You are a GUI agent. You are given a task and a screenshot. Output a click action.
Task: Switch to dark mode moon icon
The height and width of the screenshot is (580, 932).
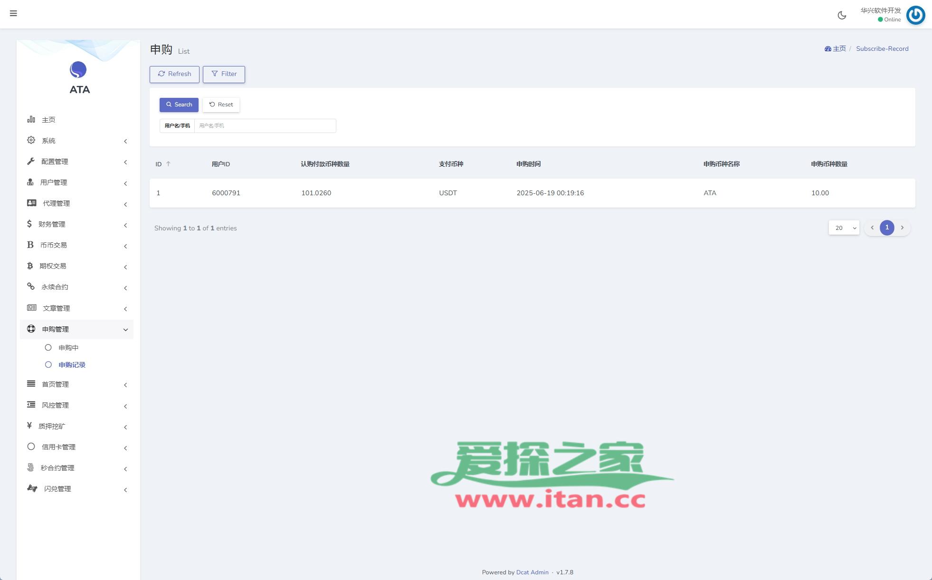click(842, 15)
